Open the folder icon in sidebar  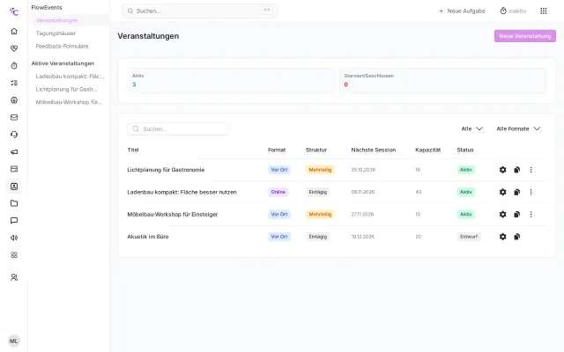(x=14, y=203)
